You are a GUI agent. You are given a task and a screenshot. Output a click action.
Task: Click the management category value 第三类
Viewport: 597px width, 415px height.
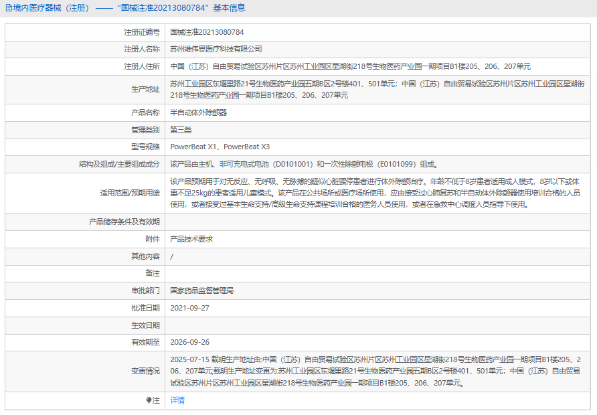[181, 130]
